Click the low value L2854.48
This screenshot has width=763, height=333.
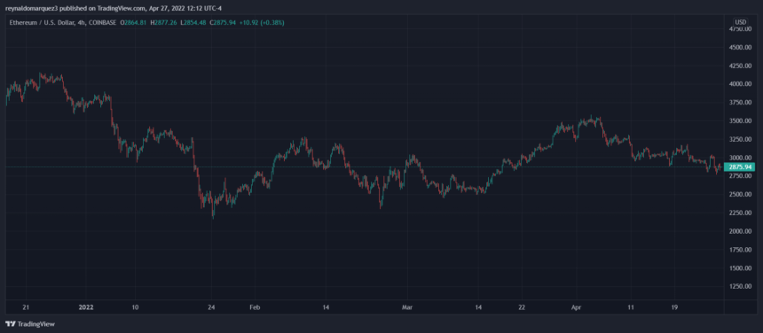click(x=194, y=22)
